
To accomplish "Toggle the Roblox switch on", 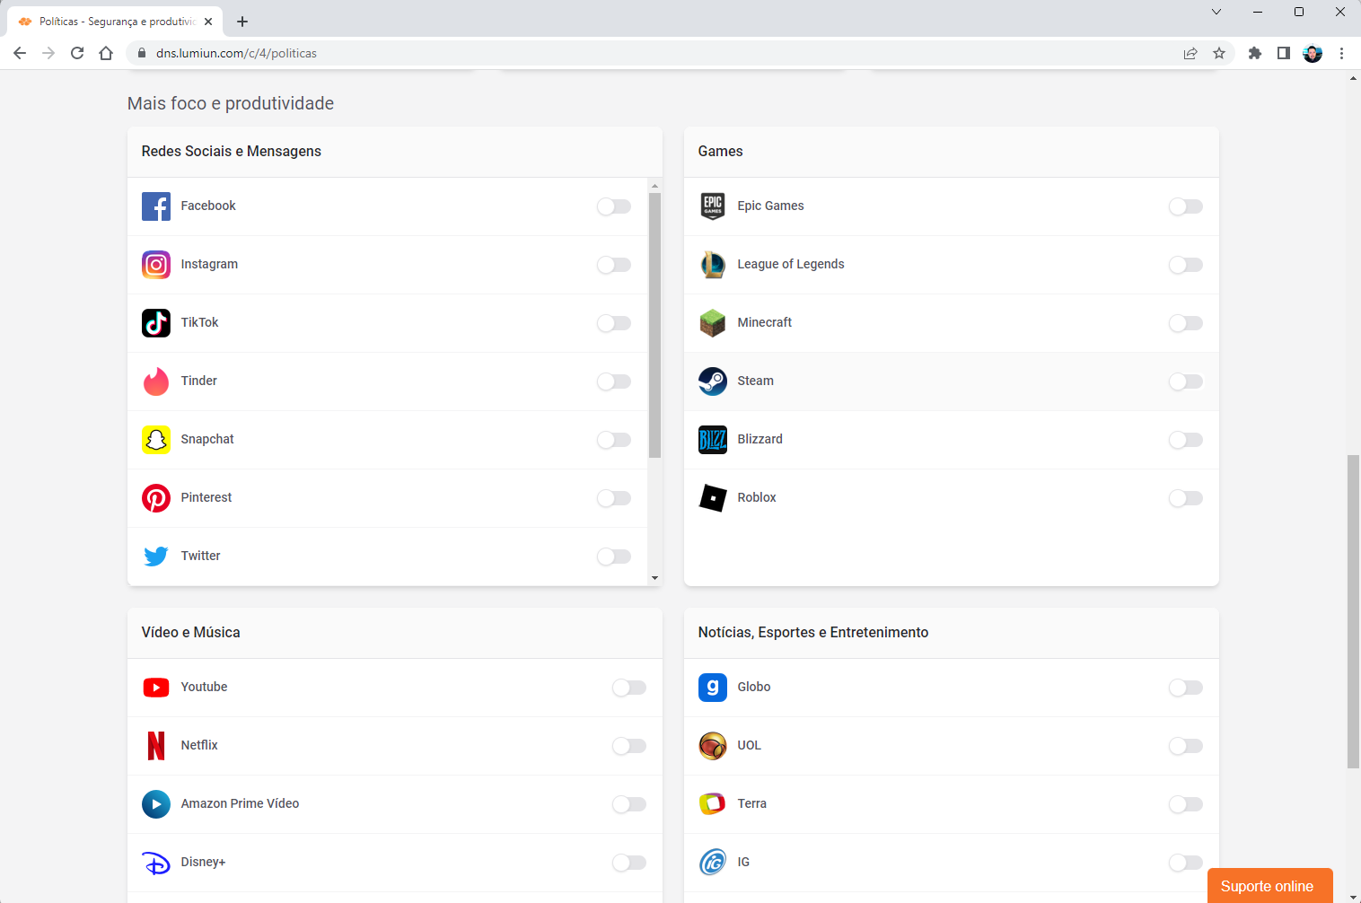I will coord(1186,498).
